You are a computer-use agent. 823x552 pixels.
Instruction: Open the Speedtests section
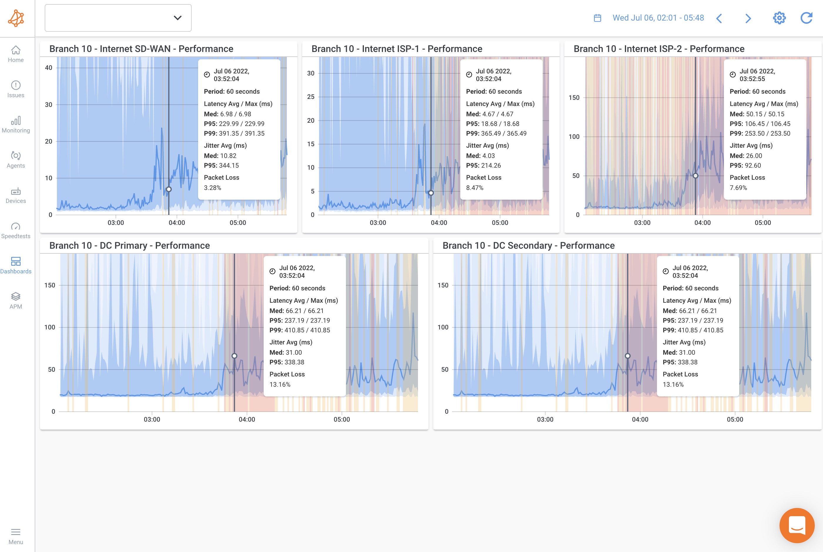16,230
